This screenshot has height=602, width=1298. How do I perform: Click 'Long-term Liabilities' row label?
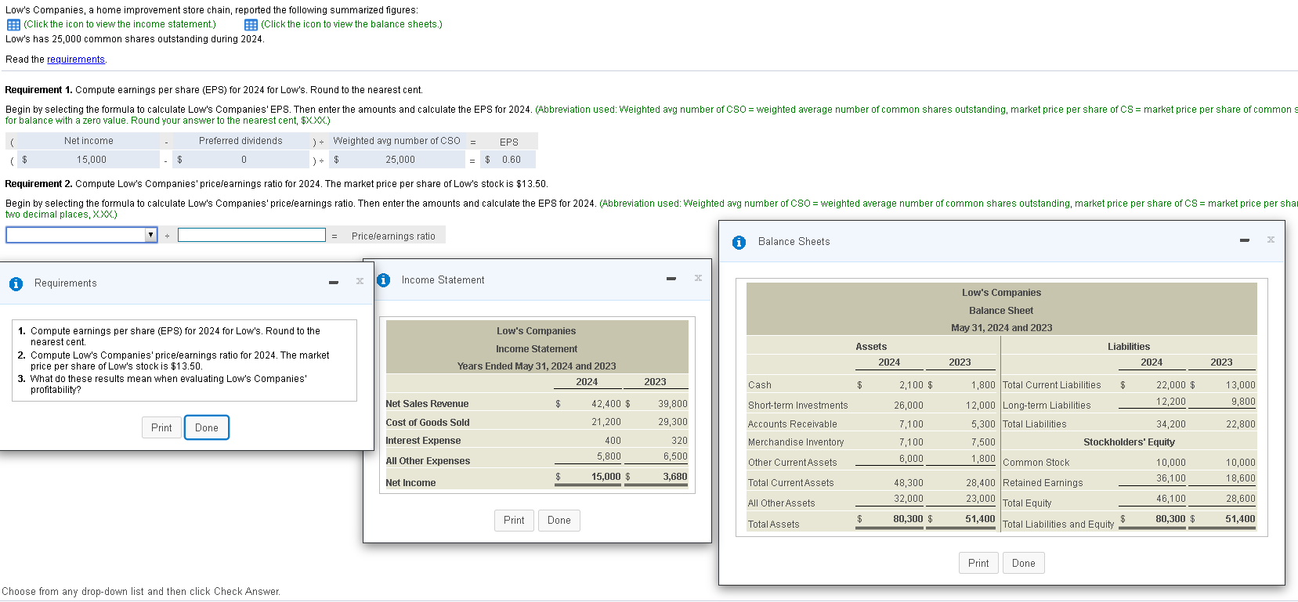(1047, 406)
